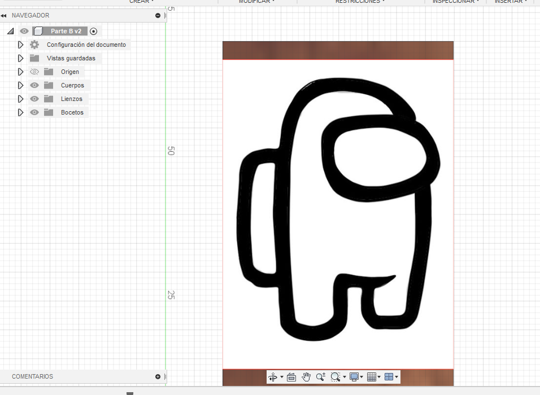
Task: Click the Parte B v2 component cube icon
Action: pyautogui.click(x=38, y=31)
